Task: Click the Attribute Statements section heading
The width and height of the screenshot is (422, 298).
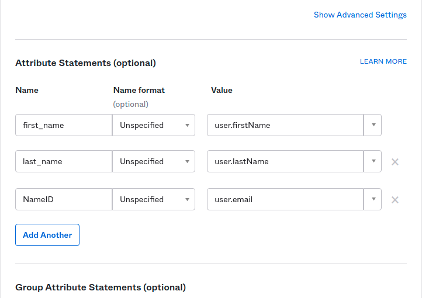Action: [x=85, y=63]
